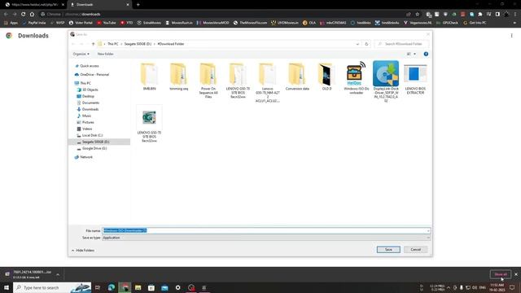Viewport: 521px width, 293px height.
Task: Open the Voter Portal bookmark
Action: coord(81,23)
